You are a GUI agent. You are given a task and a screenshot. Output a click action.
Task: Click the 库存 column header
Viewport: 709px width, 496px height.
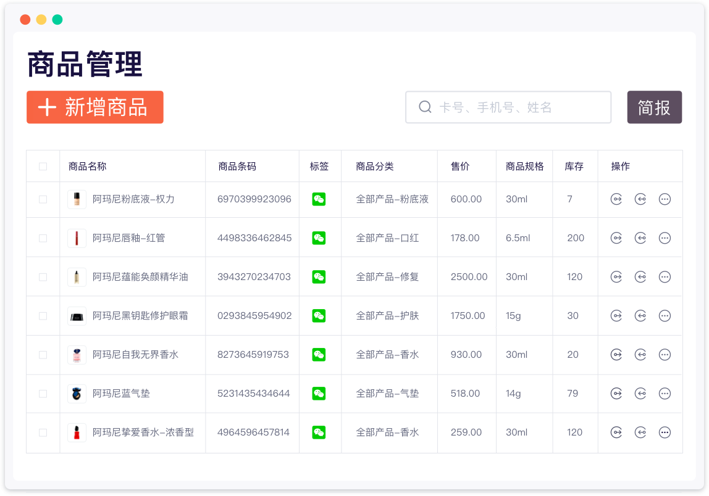click(574, 167)
